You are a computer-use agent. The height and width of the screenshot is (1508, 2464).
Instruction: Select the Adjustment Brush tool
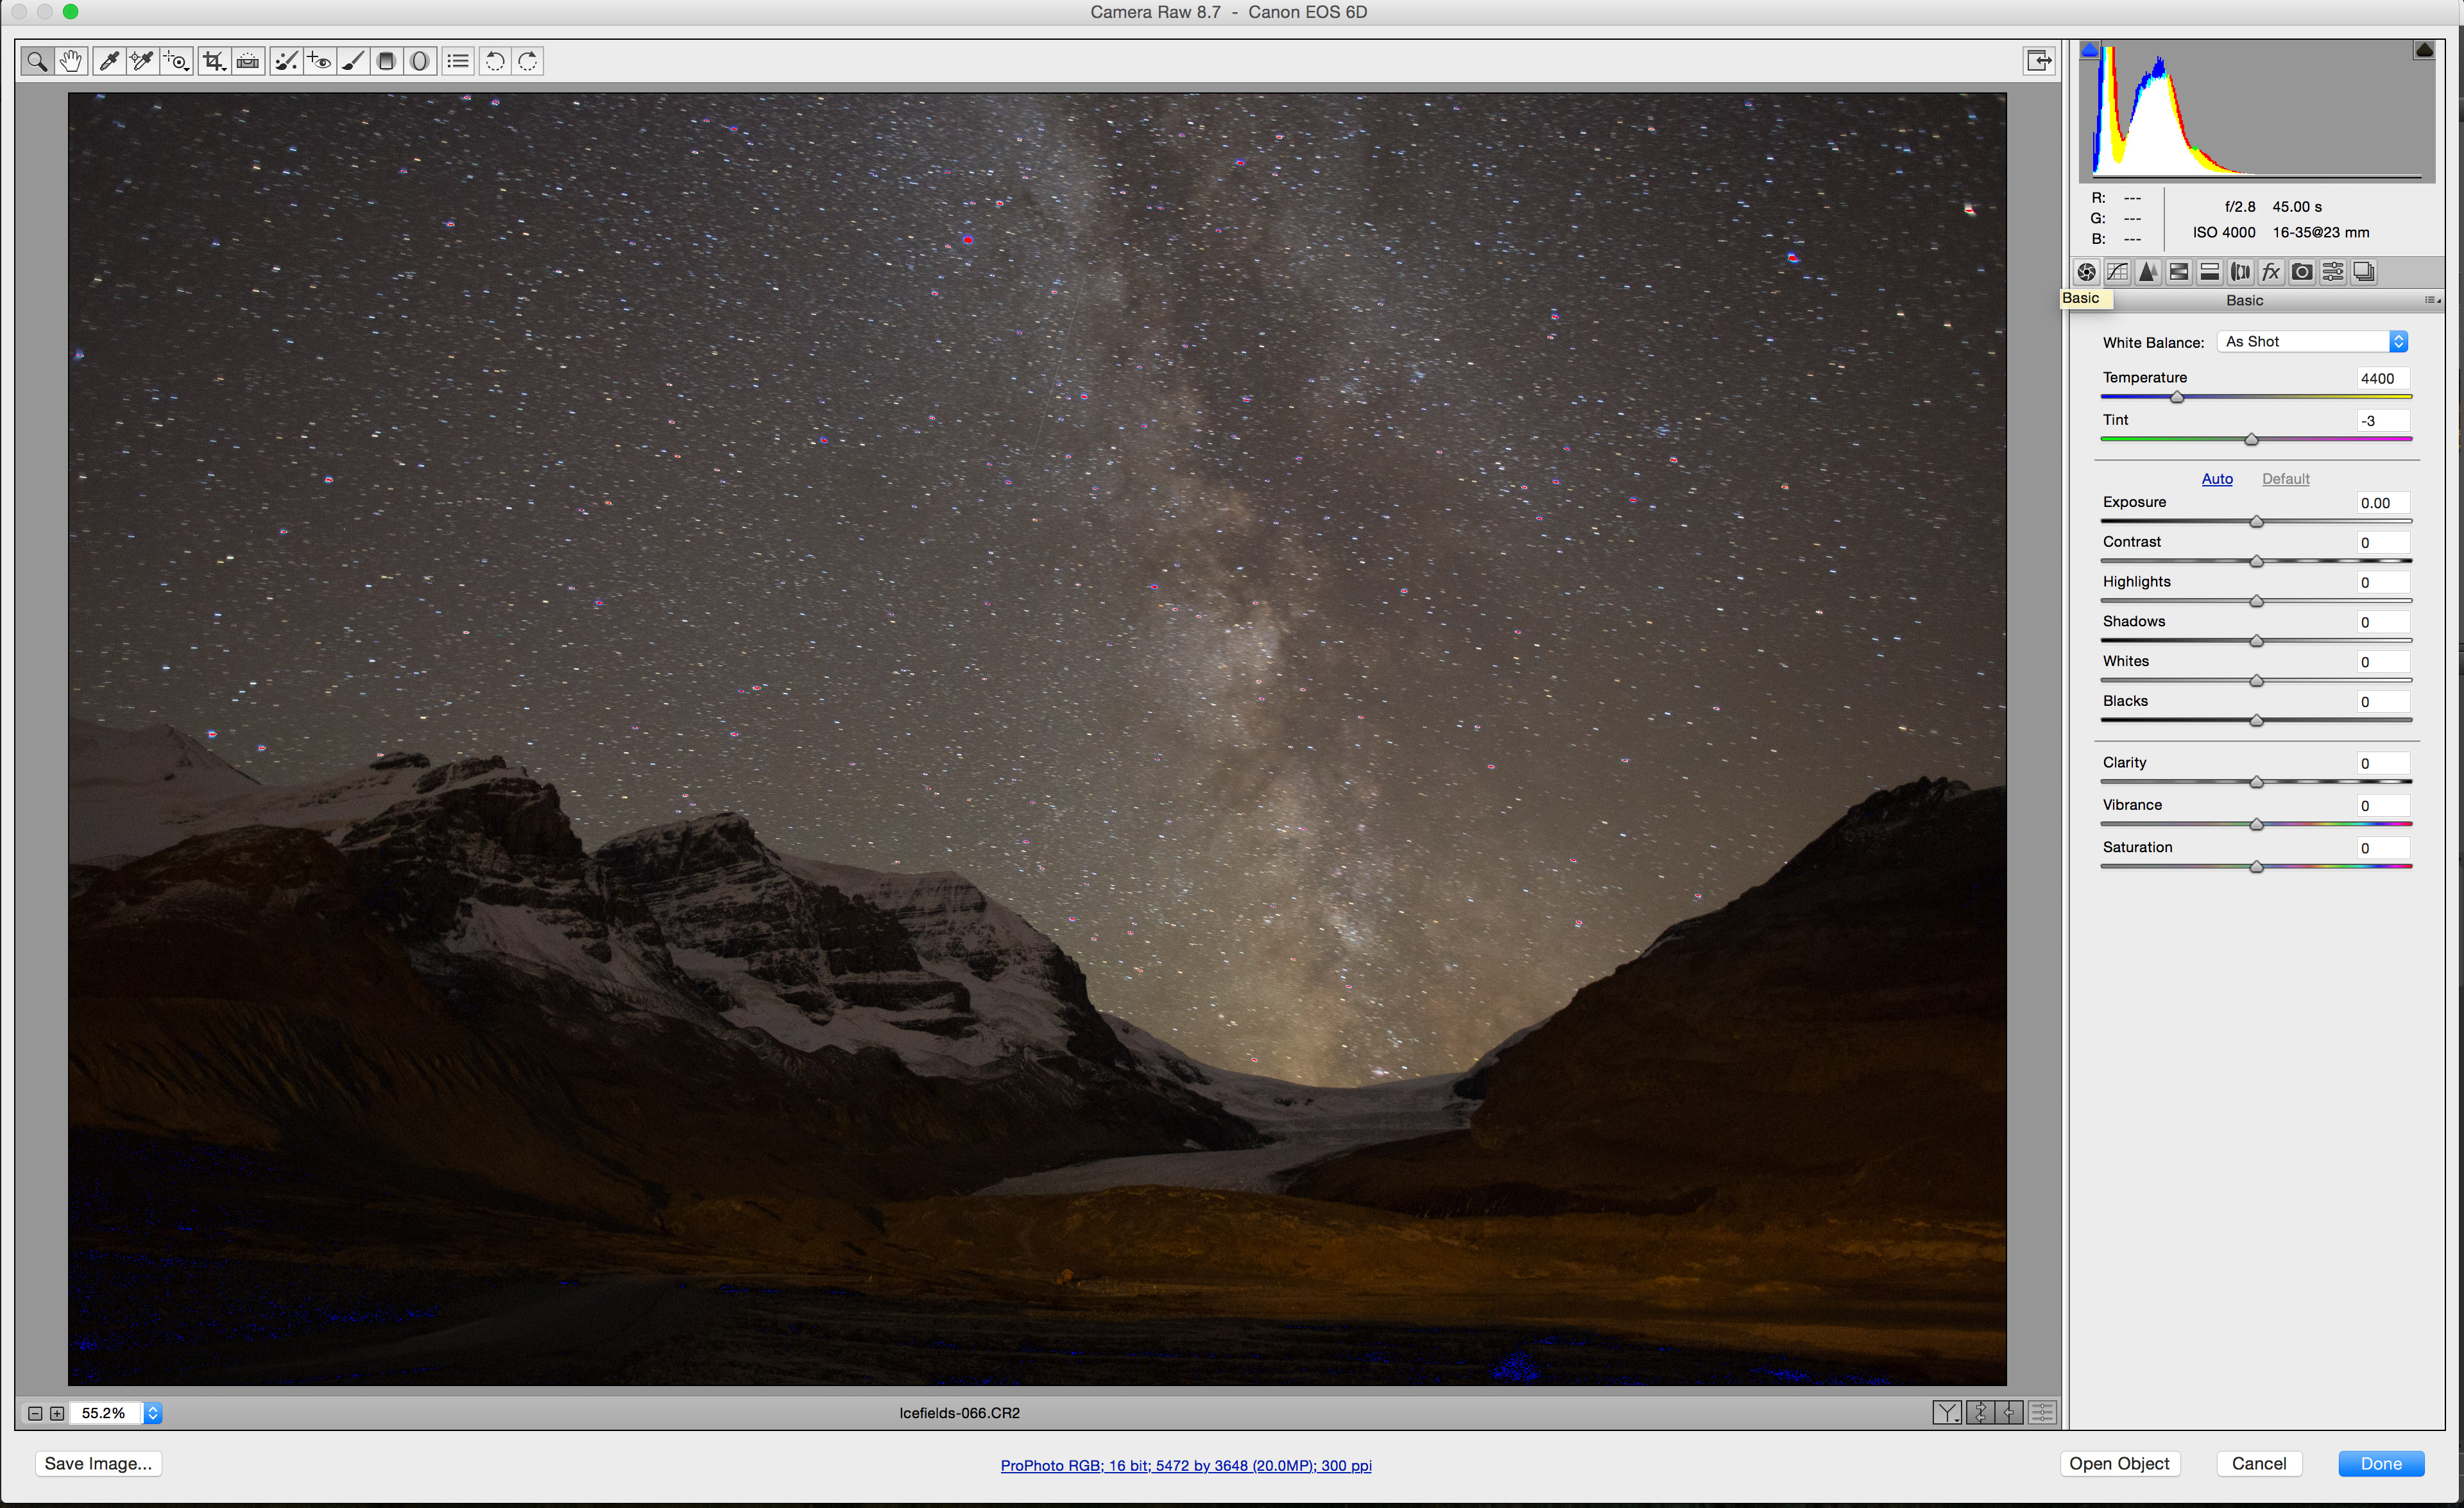point(353,61)
